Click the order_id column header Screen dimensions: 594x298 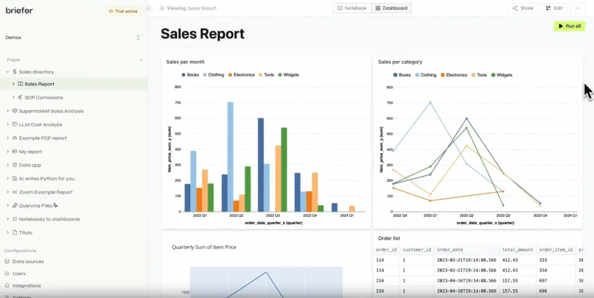click(386, 250)
